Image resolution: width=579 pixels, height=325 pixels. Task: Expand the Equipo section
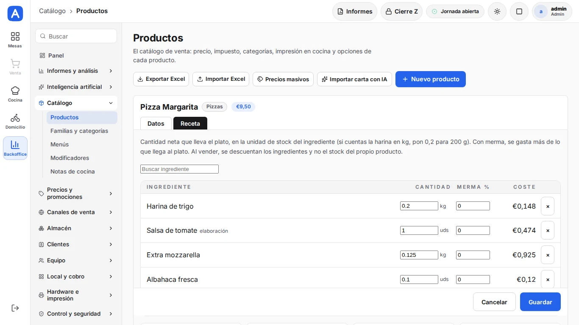[76, 260]
